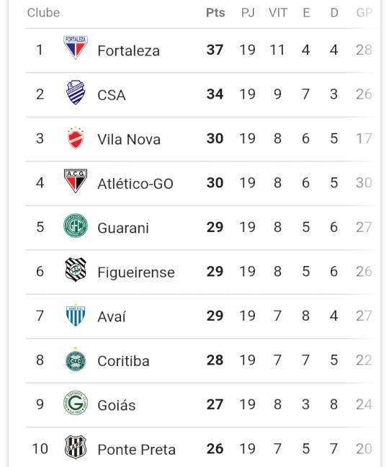
Task: Click the CSA club crest
Action: click(76, 92)
